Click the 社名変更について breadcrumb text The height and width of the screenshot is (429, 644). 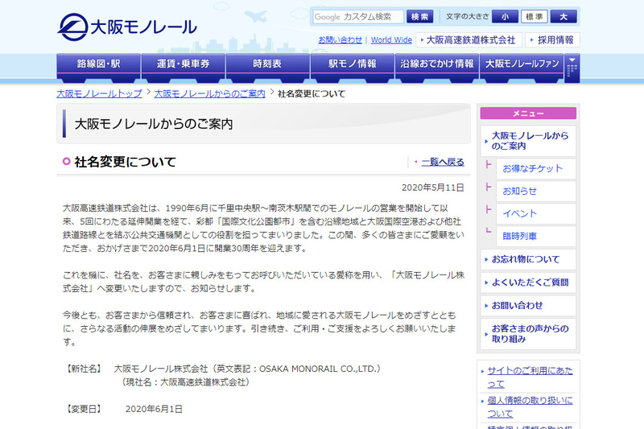(x=312, y=93)
